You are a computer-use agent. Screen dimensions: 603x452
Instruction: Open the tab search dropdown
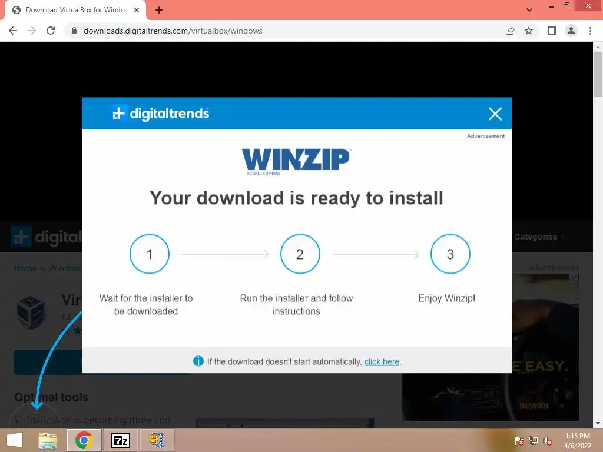click(x=529, y=10)
